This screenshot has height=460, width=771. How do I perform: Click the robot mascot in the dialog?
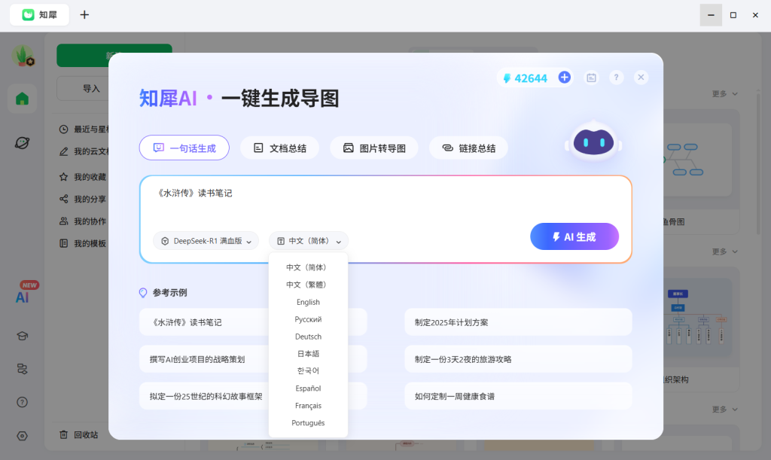click(594, 142)
